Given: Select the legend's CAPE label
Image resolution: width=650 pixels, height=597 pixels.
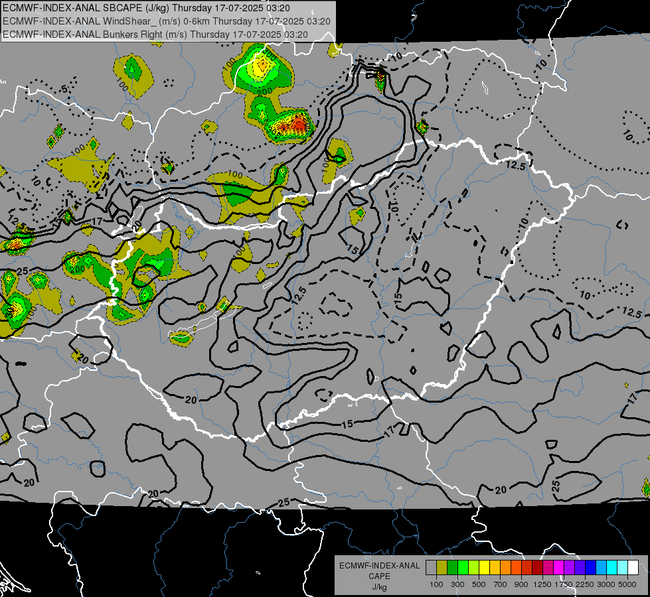Looking at the screenshot, I should (x=379, y=576).
